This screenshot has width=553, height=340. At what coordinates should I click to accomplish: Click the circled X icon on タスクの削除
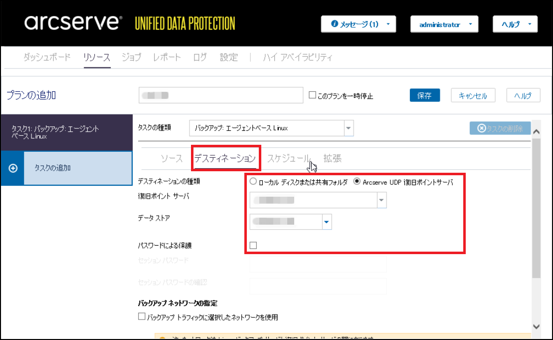481,128
